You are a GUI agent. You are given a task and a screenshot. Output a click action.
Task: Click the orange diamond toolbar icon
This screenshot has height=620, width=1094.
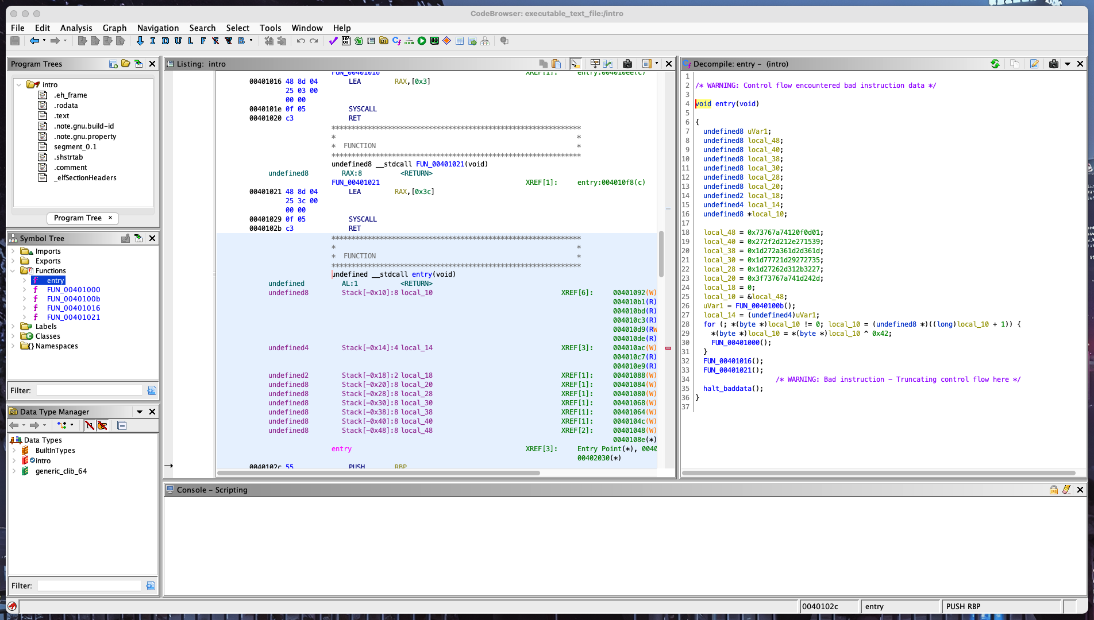click(447, 41)
